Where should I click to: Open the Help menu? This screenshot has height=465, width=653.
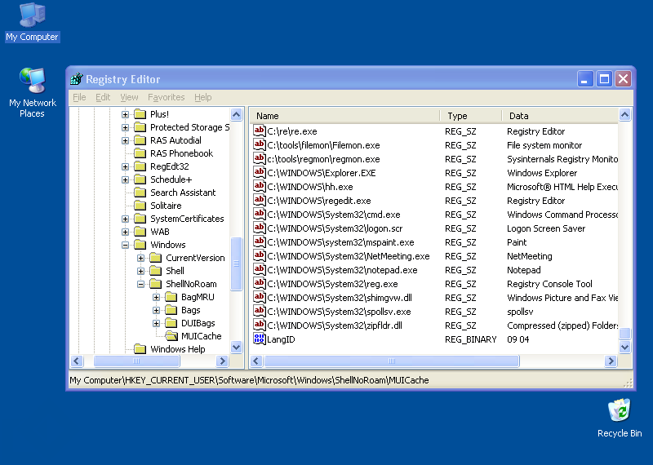pyautogui.click(x=202, y=97)
